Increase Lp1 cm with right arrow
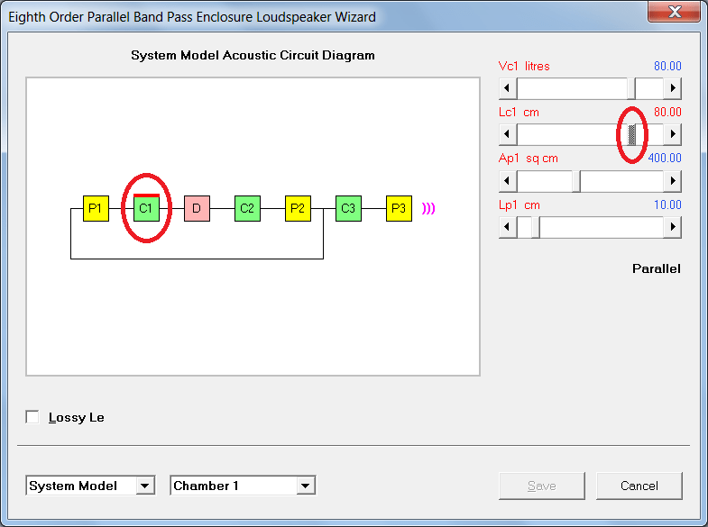This screenshot has height=527, width=708. click(x=672, y=227)
